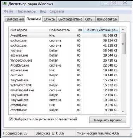Close the Диспетчер задач window
The width and height of the screenshot is (133, 138).
(125, 3)
